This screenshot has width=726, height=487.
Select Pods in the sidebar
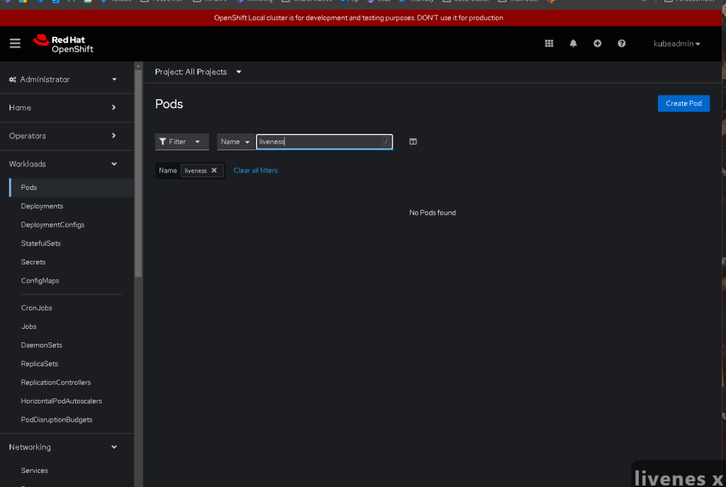point(72,187)
